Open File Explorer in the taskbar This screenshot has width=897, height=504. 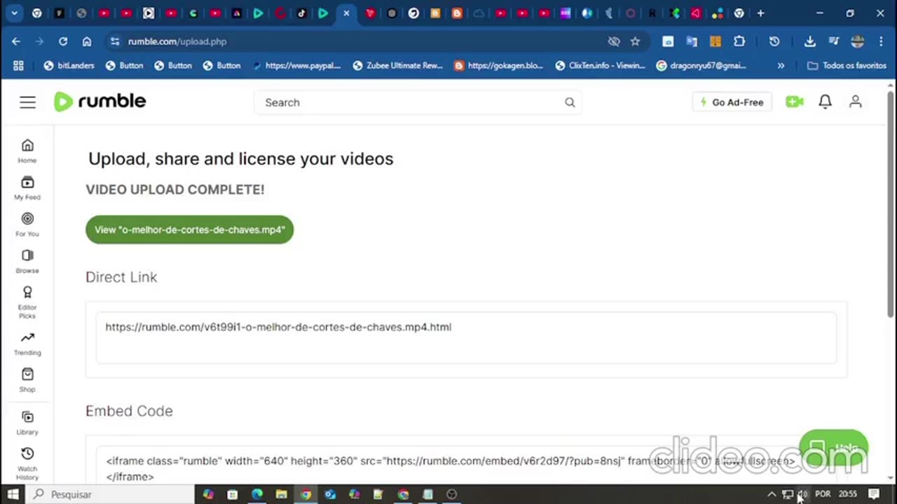click(x=281, y=494)
